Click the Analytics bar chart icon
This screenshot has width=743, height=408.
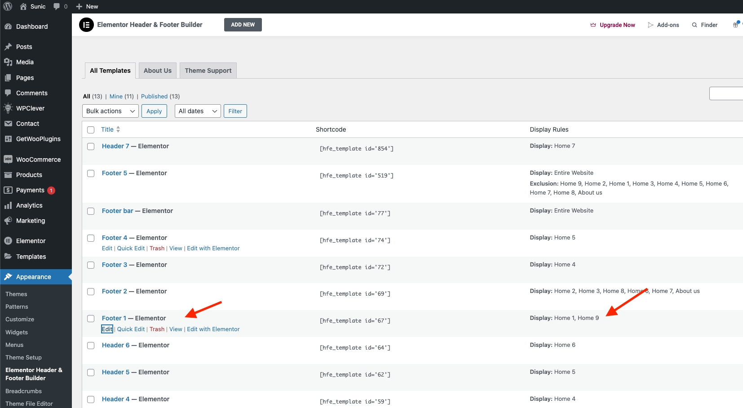pyautogui.click(x=8, y=205)
